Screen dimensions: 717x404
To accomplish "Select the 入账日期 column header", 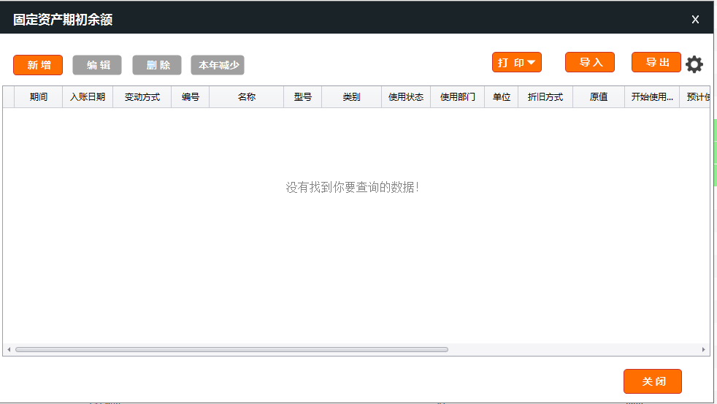I will [x=88, y=97].
